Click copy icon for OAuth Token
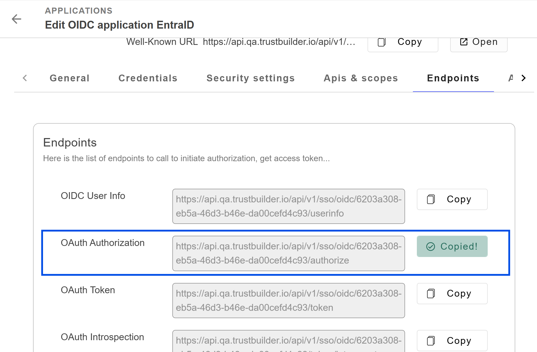The image size is (537, 352). [x=431, y=293]
